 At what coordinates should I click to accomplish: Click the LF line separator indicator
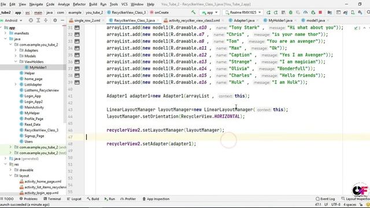pyautogui.click(x=326, y=205)
